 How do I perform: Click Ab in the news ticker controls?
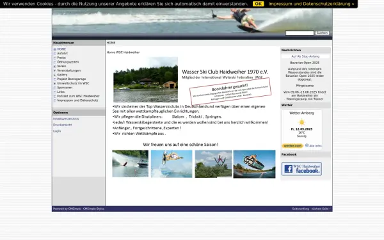tap(299, 56)
